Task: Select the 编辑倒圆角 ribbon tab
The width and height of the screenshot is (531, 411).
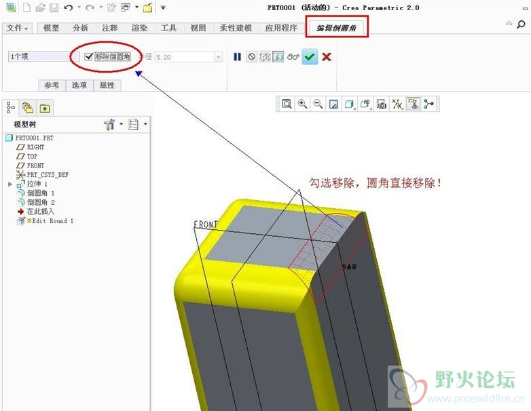Action: tap(336, 28)
